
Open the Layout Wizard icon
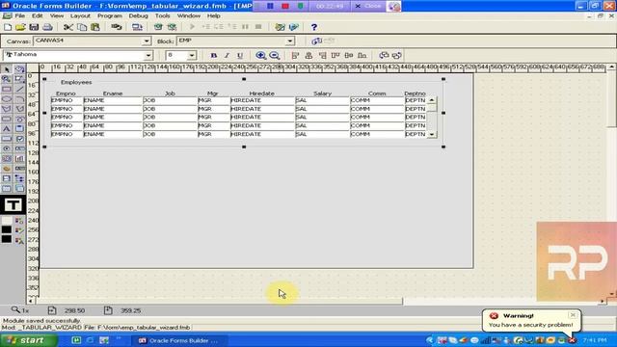click(x=293, y=27)
